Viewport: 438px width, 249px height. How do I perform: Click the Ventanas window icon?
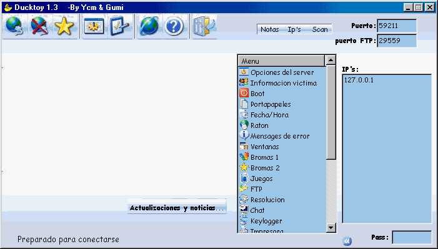click(244, 146)
